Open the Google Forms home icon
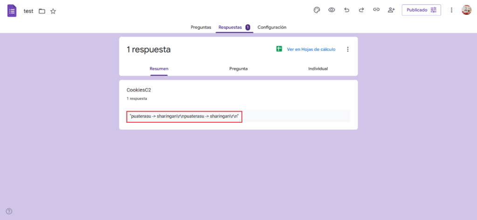This screenshot has height=220, width=477. coord(12,10)
